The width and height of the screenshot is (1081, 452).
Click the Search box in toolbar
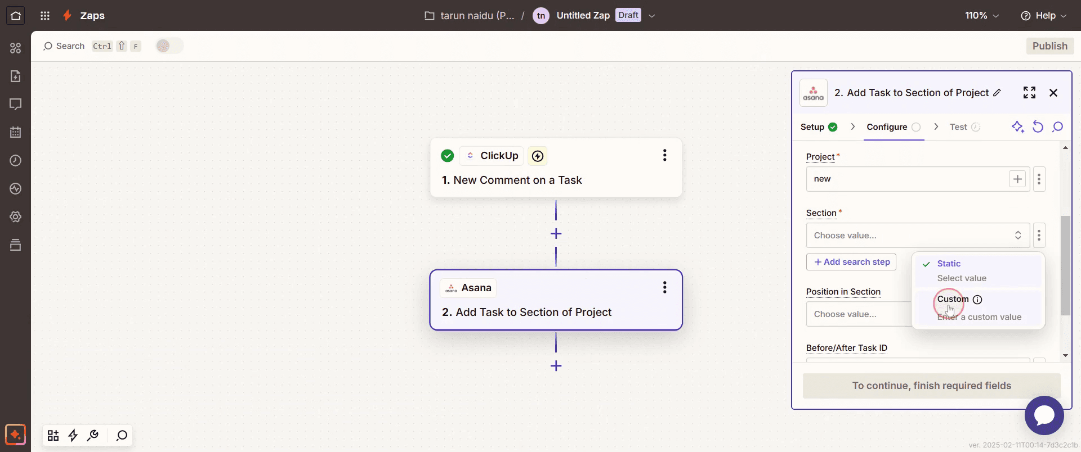(x=92, y=46)
